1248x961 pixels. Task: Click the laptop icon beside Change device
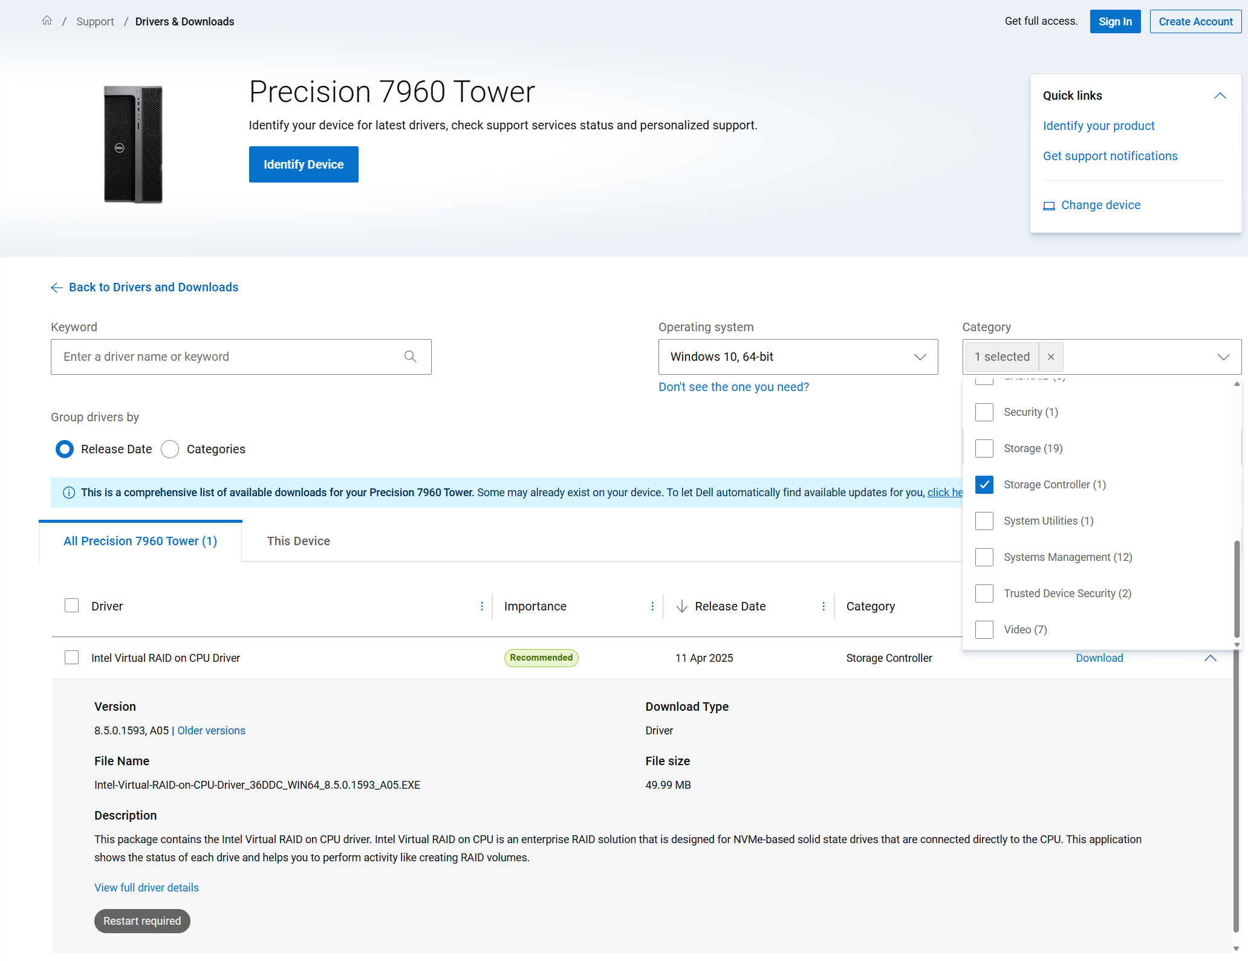coord(1049,205)
